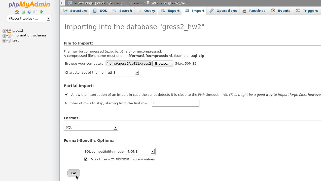
Task: Expand the information_schema tree node
Action: tap(4, 36)
